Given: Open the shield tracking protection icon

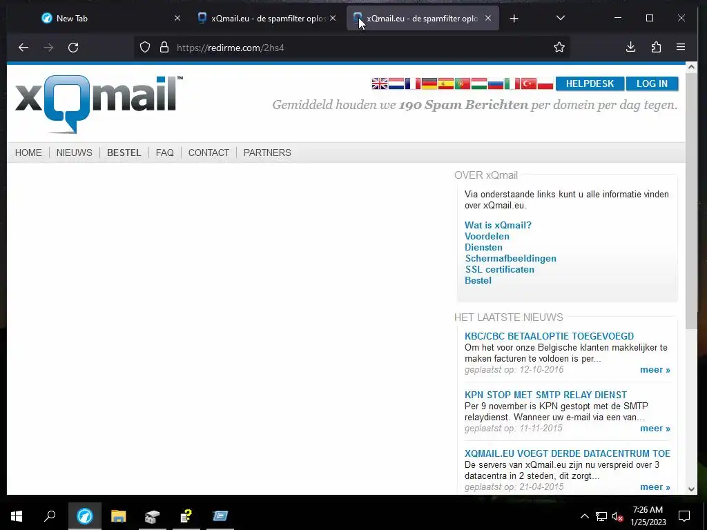Looking at the screenshot, I should coord(145,48).
